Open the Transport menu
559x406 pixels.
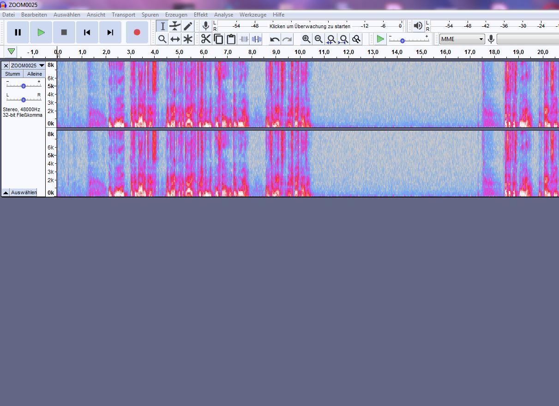(124, 15)
